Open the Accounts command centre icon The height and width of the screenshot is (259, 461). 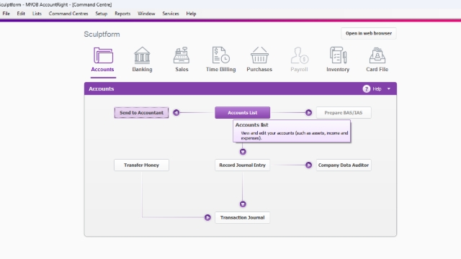103,55
